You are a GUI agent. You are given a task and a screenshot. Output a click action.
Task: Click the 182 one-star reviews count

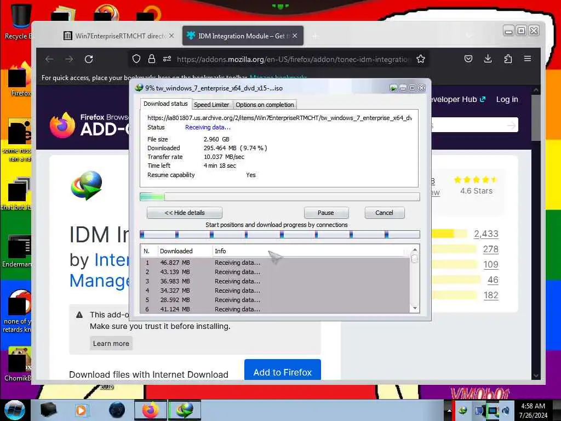(x=490, y=295)
